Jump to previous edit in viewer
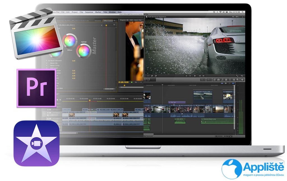287x181 pixels. point(200,76)
